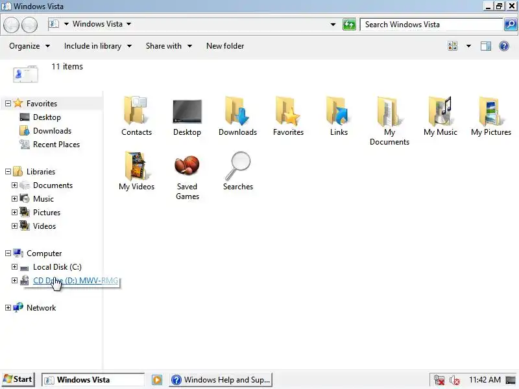519x389 pixels.
Task: Select Desktop under Favorites in sidebar
Action: point(47,117)
